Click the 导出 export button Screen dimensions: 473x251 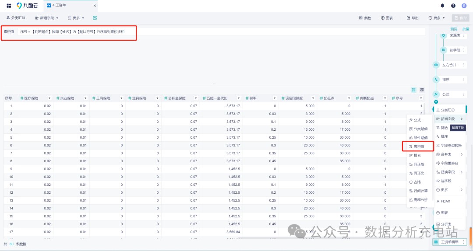click(413, 18)
